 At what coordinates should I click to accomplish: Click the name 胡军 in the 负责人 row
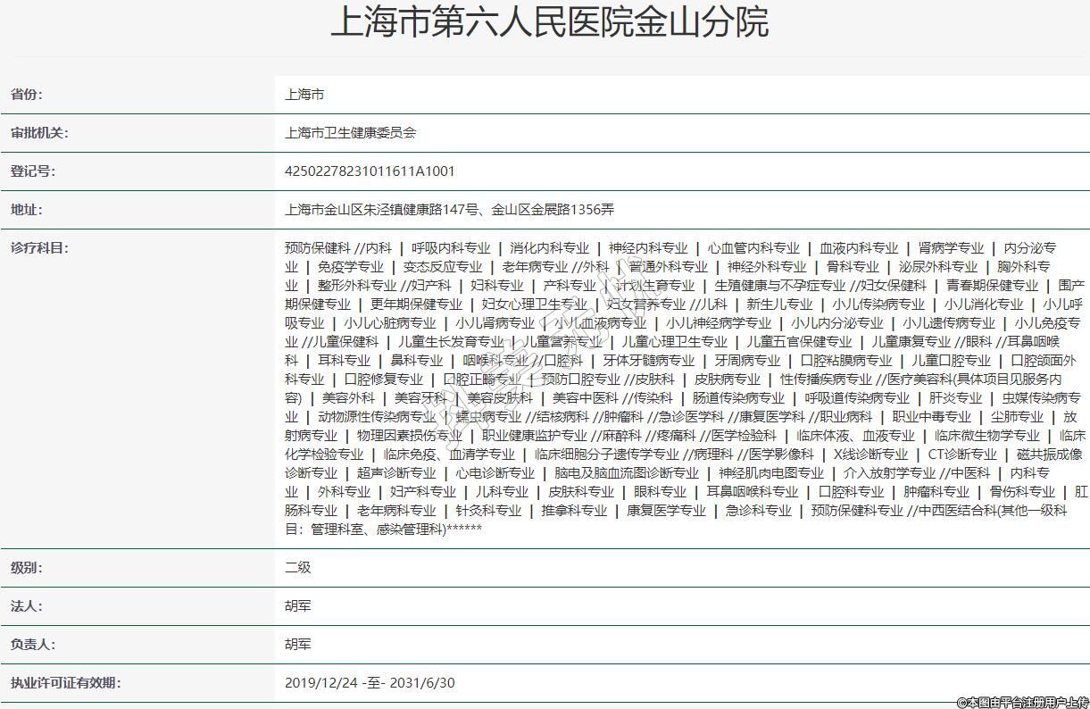click(297, 645)
